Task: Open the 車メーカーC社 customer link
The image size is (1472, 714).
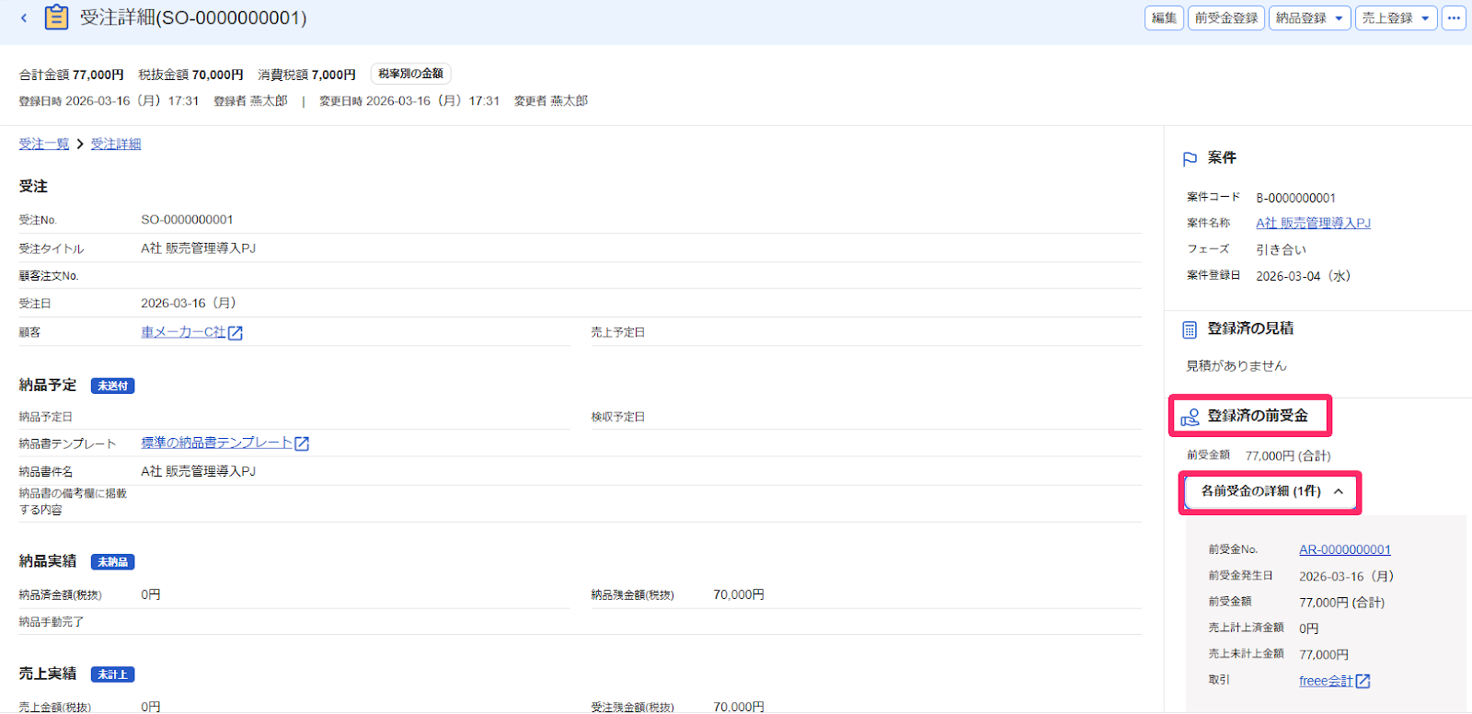Action: [x=183, y=332]
